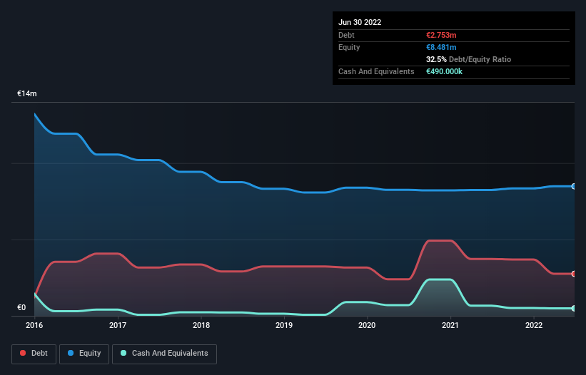Viewport: 586px width, 375px height.
Task: Click Cash And Equivalents label in tooltip
Action: coord(376,71)
